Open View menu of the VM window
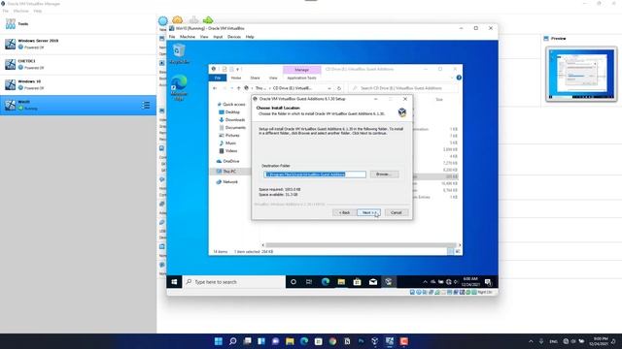Image resolution: width=622 pixels, height=349 pixels. [x=204, y=37]
